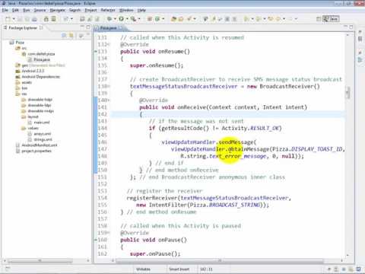Open the File menu

tap(5, 10)
